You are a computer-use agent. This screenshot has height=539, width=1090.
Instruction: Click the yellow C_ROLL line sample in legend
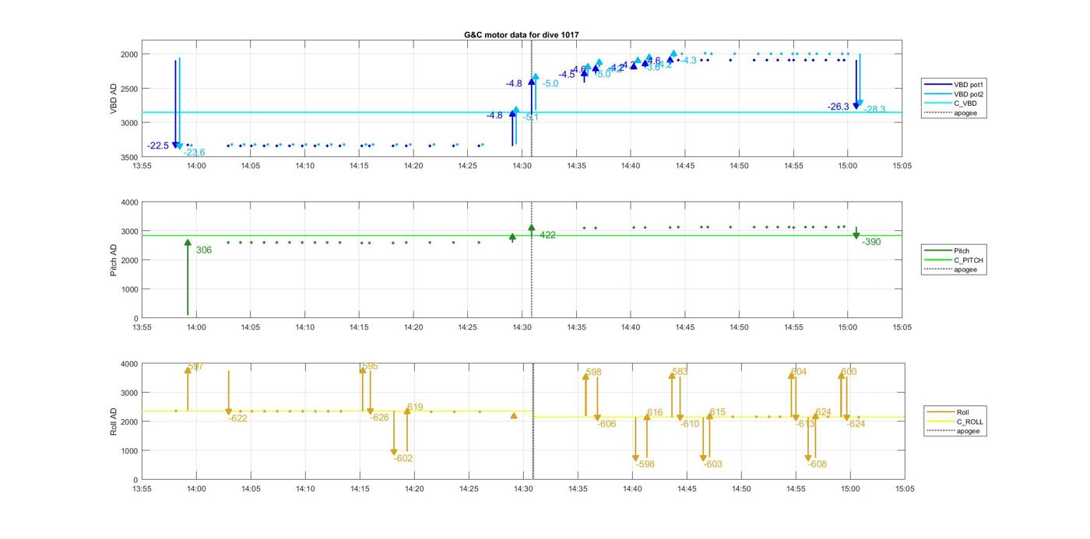click(x=940, y=422)
